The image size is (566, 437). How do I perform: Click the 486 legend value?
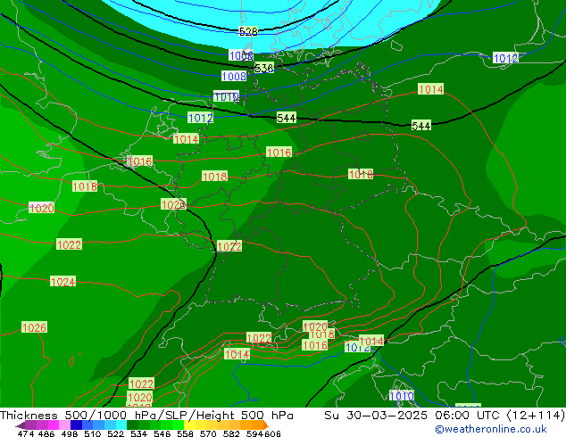(46, 433)
